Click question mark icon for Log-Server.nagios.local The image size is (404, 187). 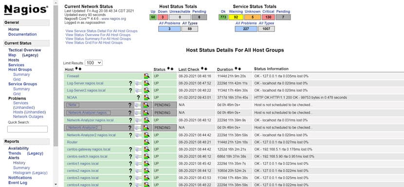(130, 83)
